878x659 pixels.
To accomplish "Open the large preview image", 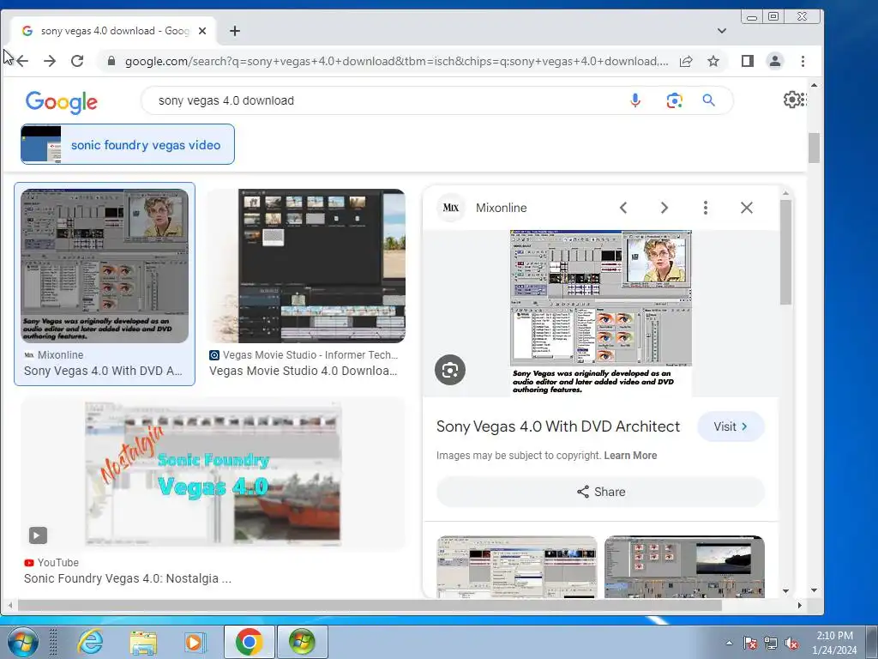I will (x=601, y=312).
